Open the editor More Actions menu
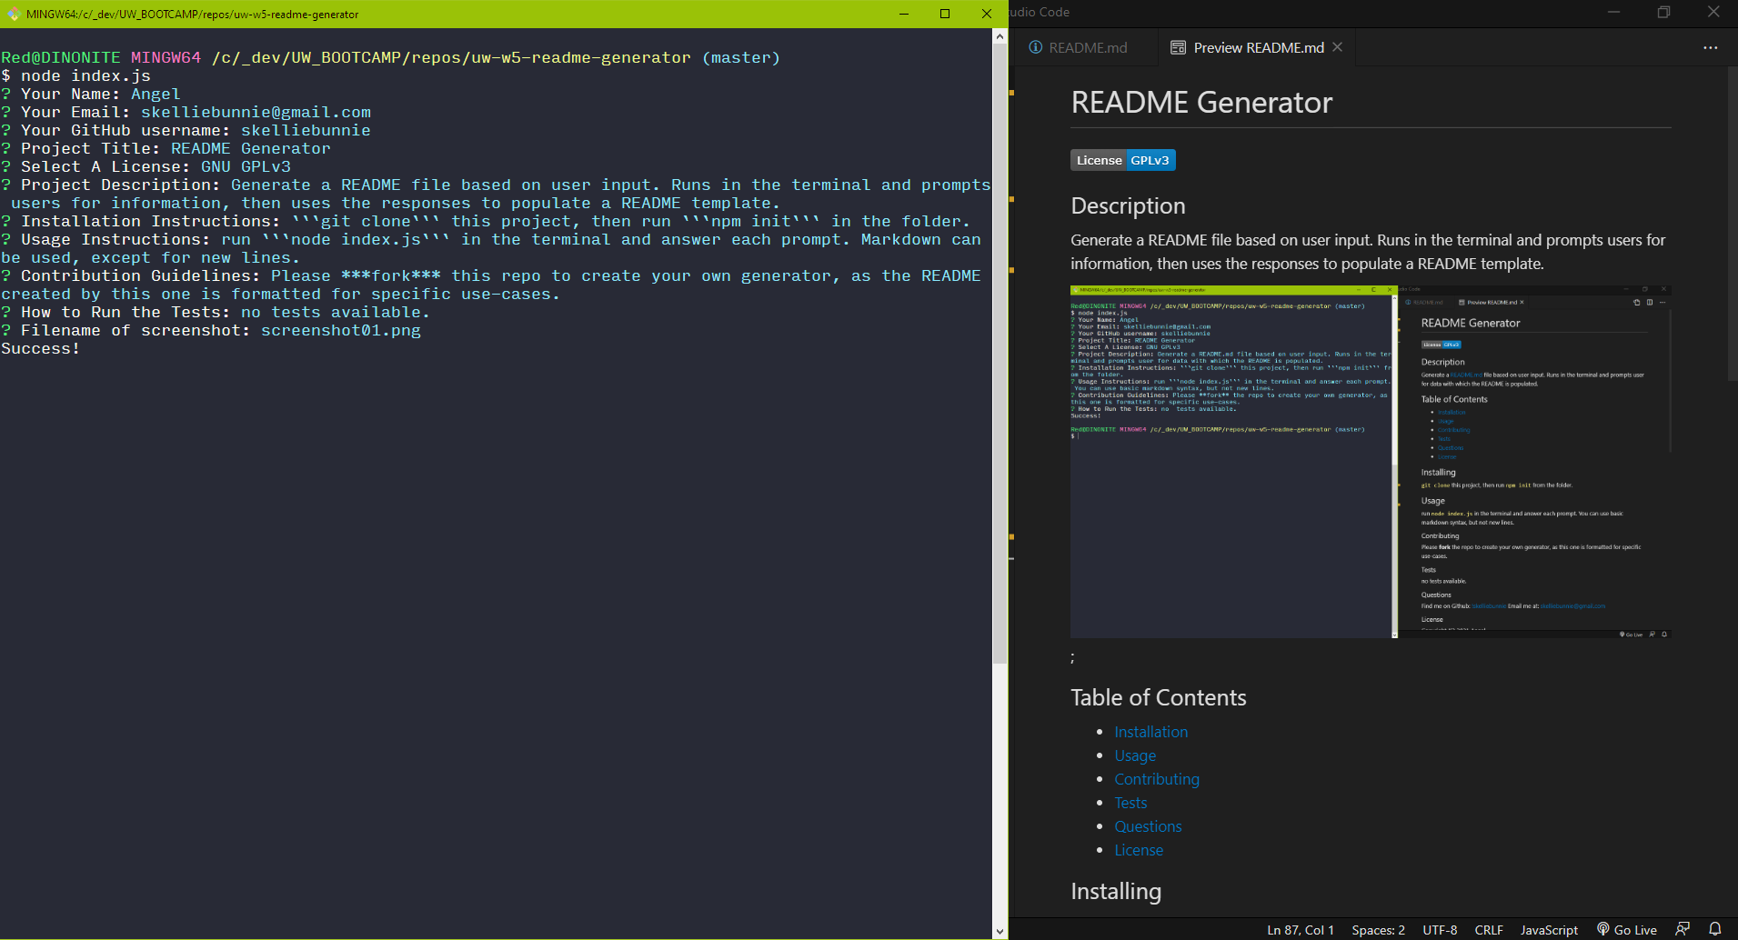The image size is (1738, 940). (1711, 47)
